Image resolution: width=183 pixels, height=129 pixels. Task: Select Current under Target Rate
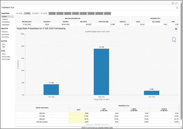tap(8, 17)
